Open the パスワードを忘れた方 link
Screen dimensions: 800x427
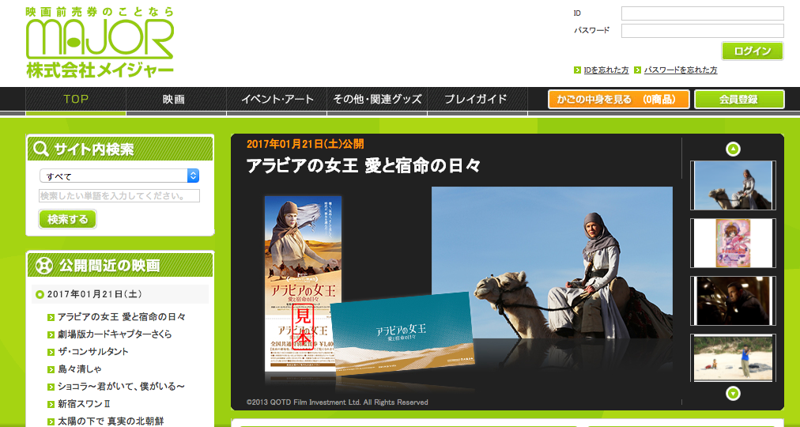[680, 70]
